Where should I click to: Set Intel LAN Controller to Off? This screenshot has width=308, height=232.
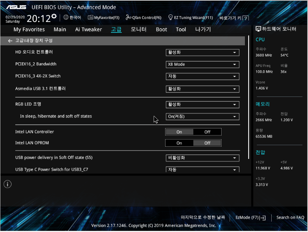pyautogui.click(x=207, y=132)
